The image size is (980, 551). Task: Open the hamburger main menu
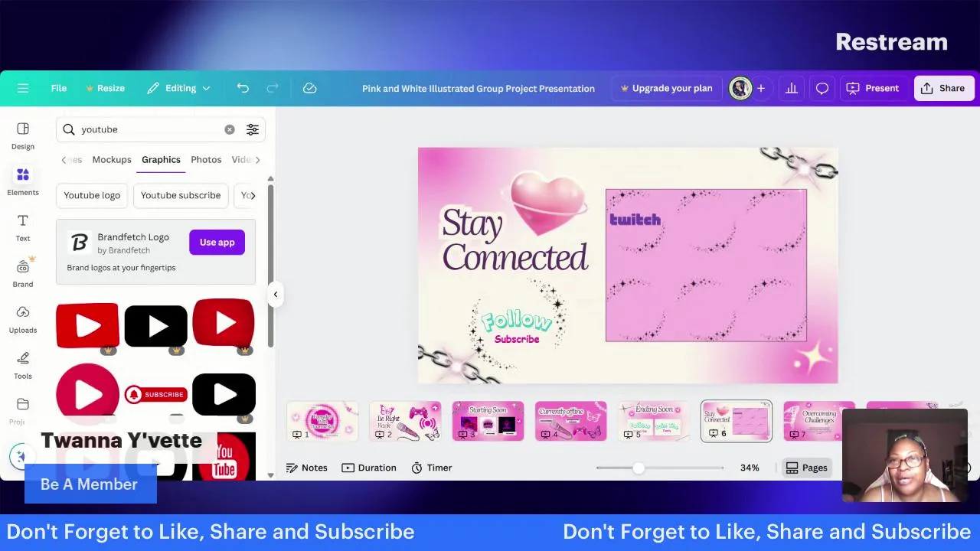(23, 88)
